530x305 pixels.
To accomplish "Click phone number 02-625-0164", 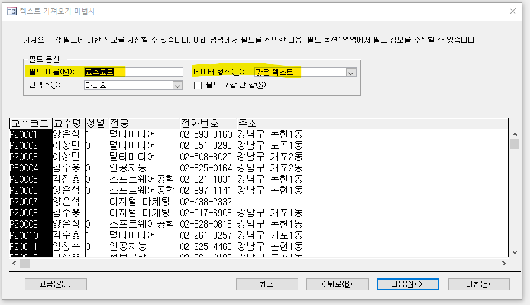I will pos(206,168).
